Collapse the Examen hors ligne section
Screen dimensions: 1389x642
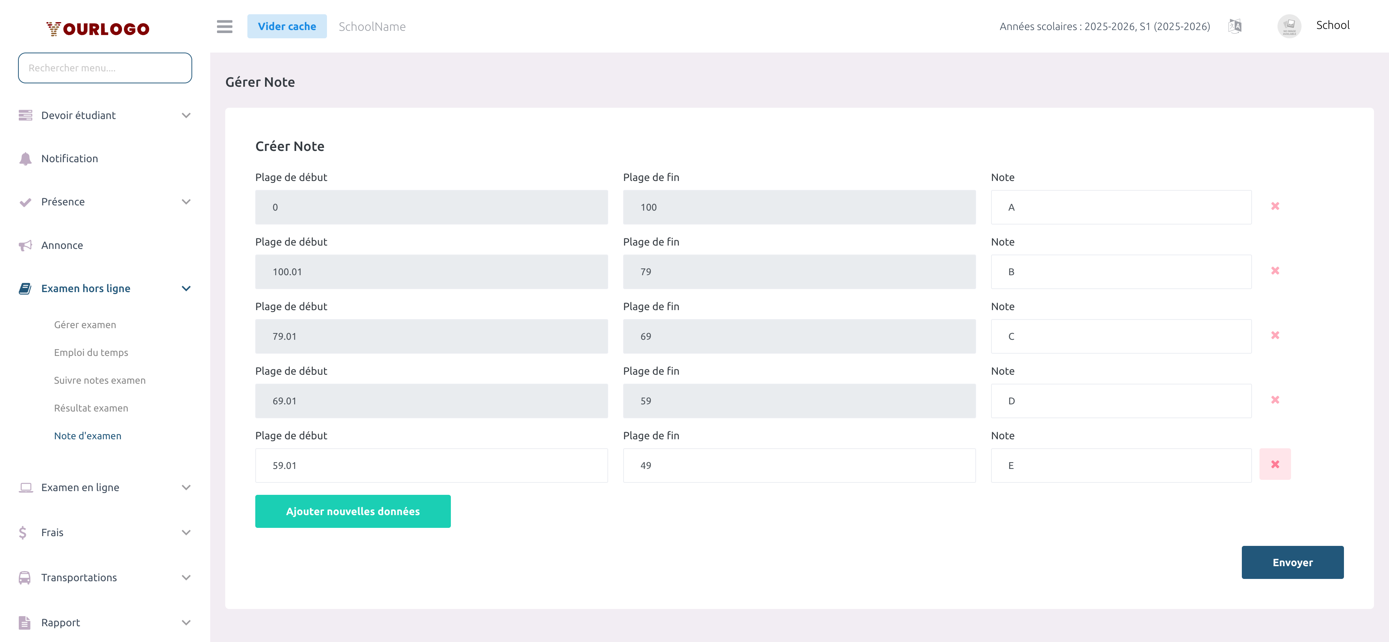[186, 288]
